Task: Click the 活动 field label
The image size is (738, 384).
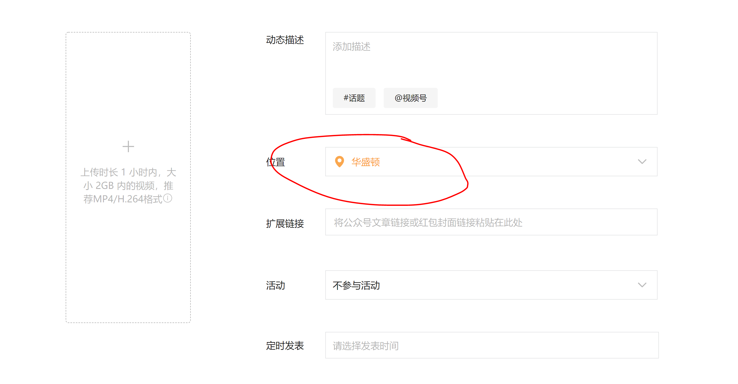Action: click(275, 285)
